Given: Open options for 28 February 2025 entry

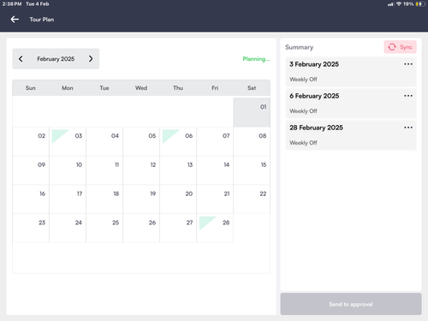Looking at the screenshot, I should pyautogui.click(x=408, y=128).
